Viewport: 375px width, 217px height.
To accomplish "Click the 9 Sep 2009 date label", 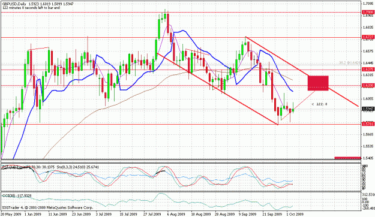I will click(x=248, y=214).
